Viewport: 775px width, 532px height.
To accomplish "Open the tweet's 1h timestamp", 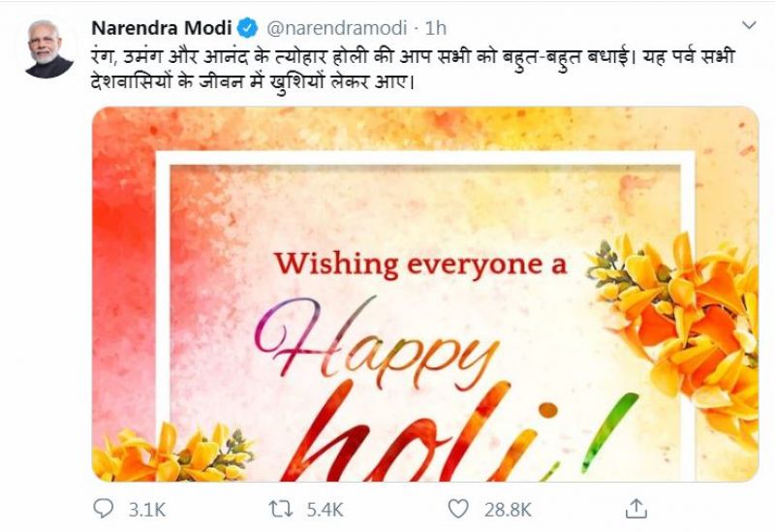I will coord(439,26).
